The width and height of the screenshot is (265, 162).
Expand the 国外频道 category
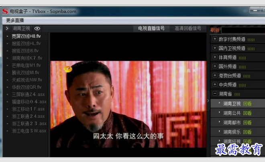(215, 66)
